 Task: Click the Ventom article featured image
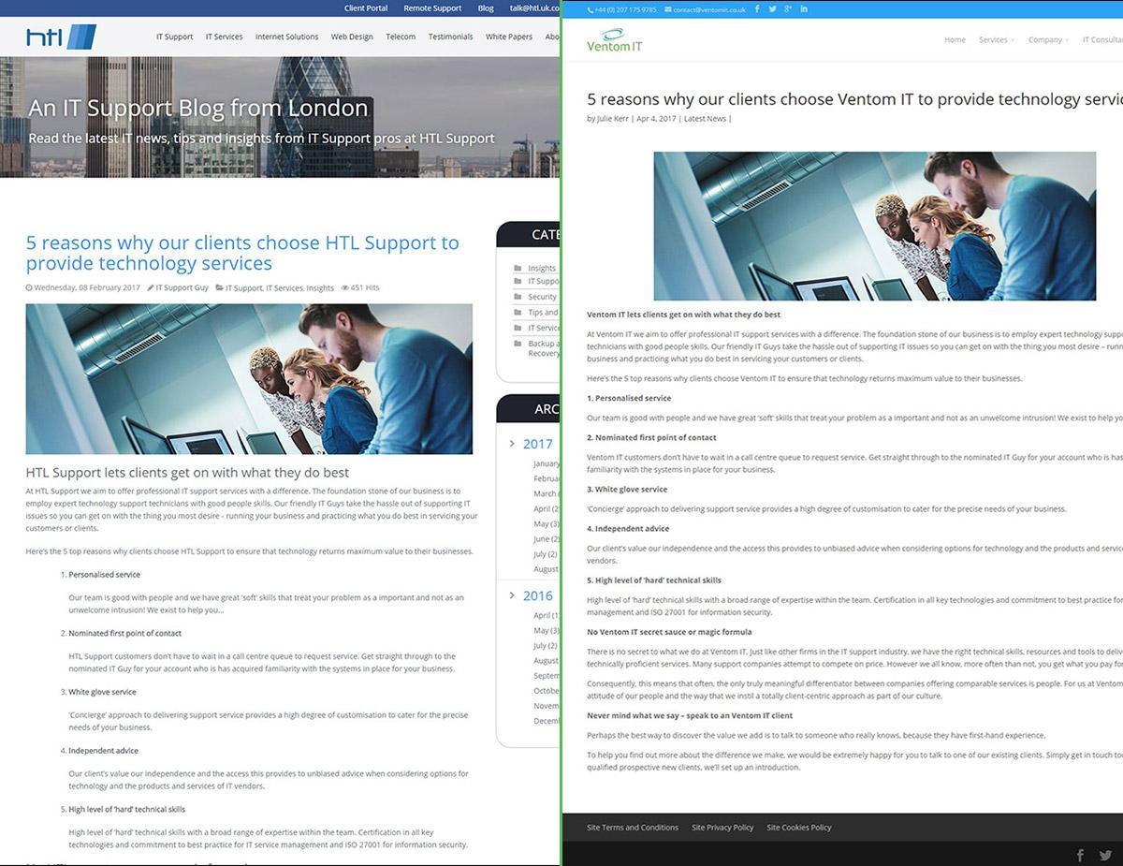[874, 226]
